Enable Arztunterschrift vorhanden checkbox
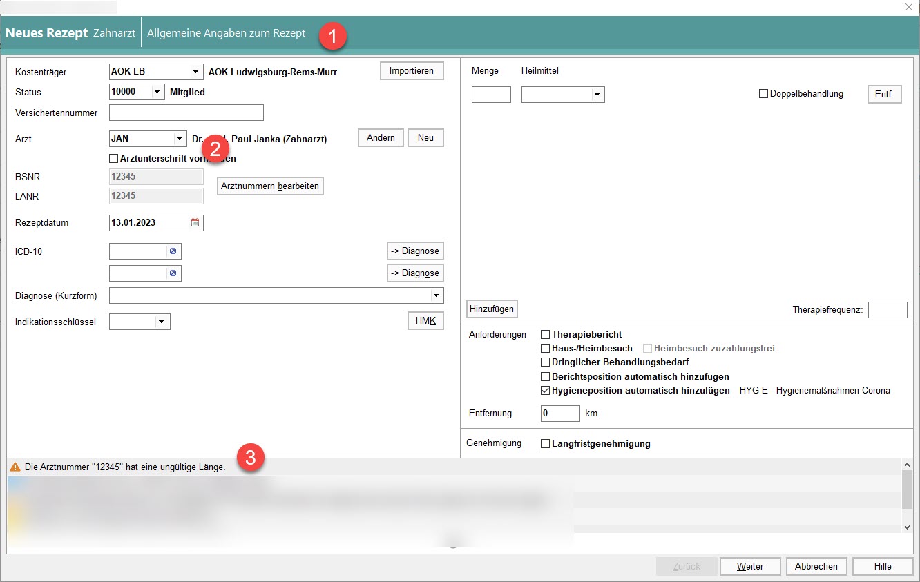This screenshot has width=920, height=582. pos(114,159)
